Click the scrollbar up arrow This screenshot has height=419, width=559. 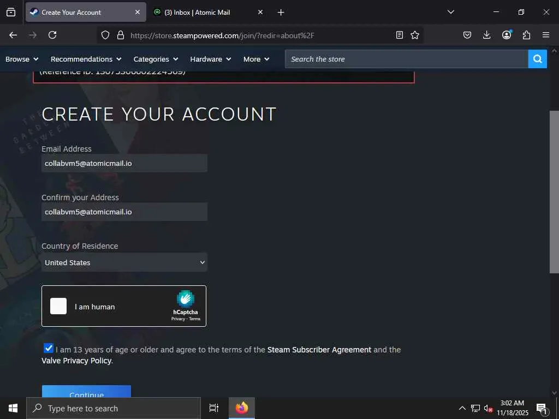554,51
